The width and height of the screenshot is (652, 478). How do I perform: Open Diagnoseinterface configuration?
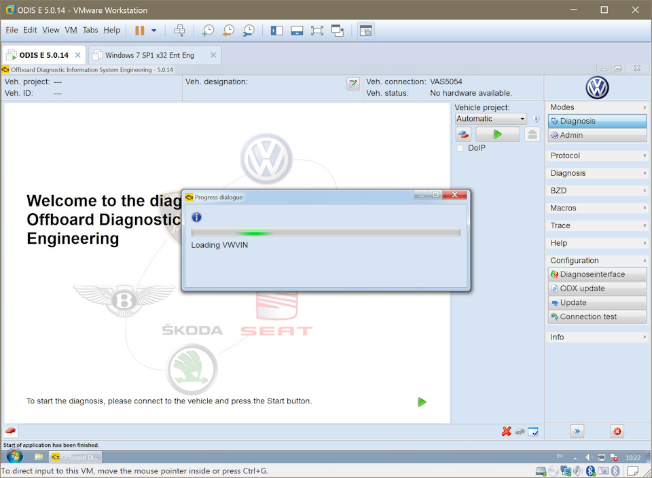click(x=597, y=274)
